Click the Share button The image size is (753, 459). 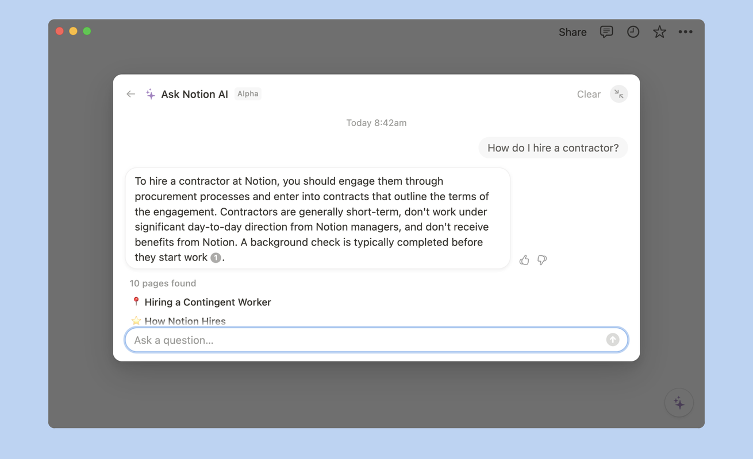tap(573, 32)
